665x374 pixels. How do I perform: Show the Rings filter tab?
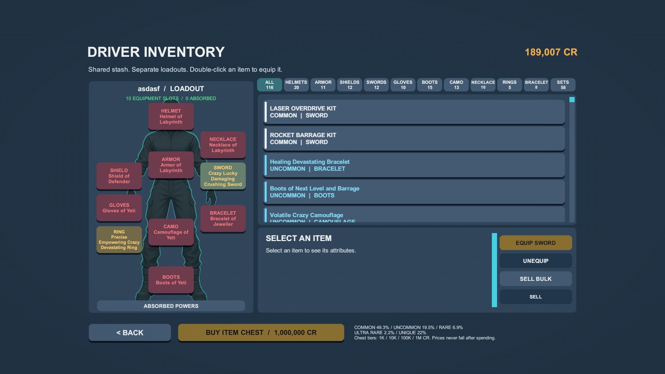(x=509, y=85)
